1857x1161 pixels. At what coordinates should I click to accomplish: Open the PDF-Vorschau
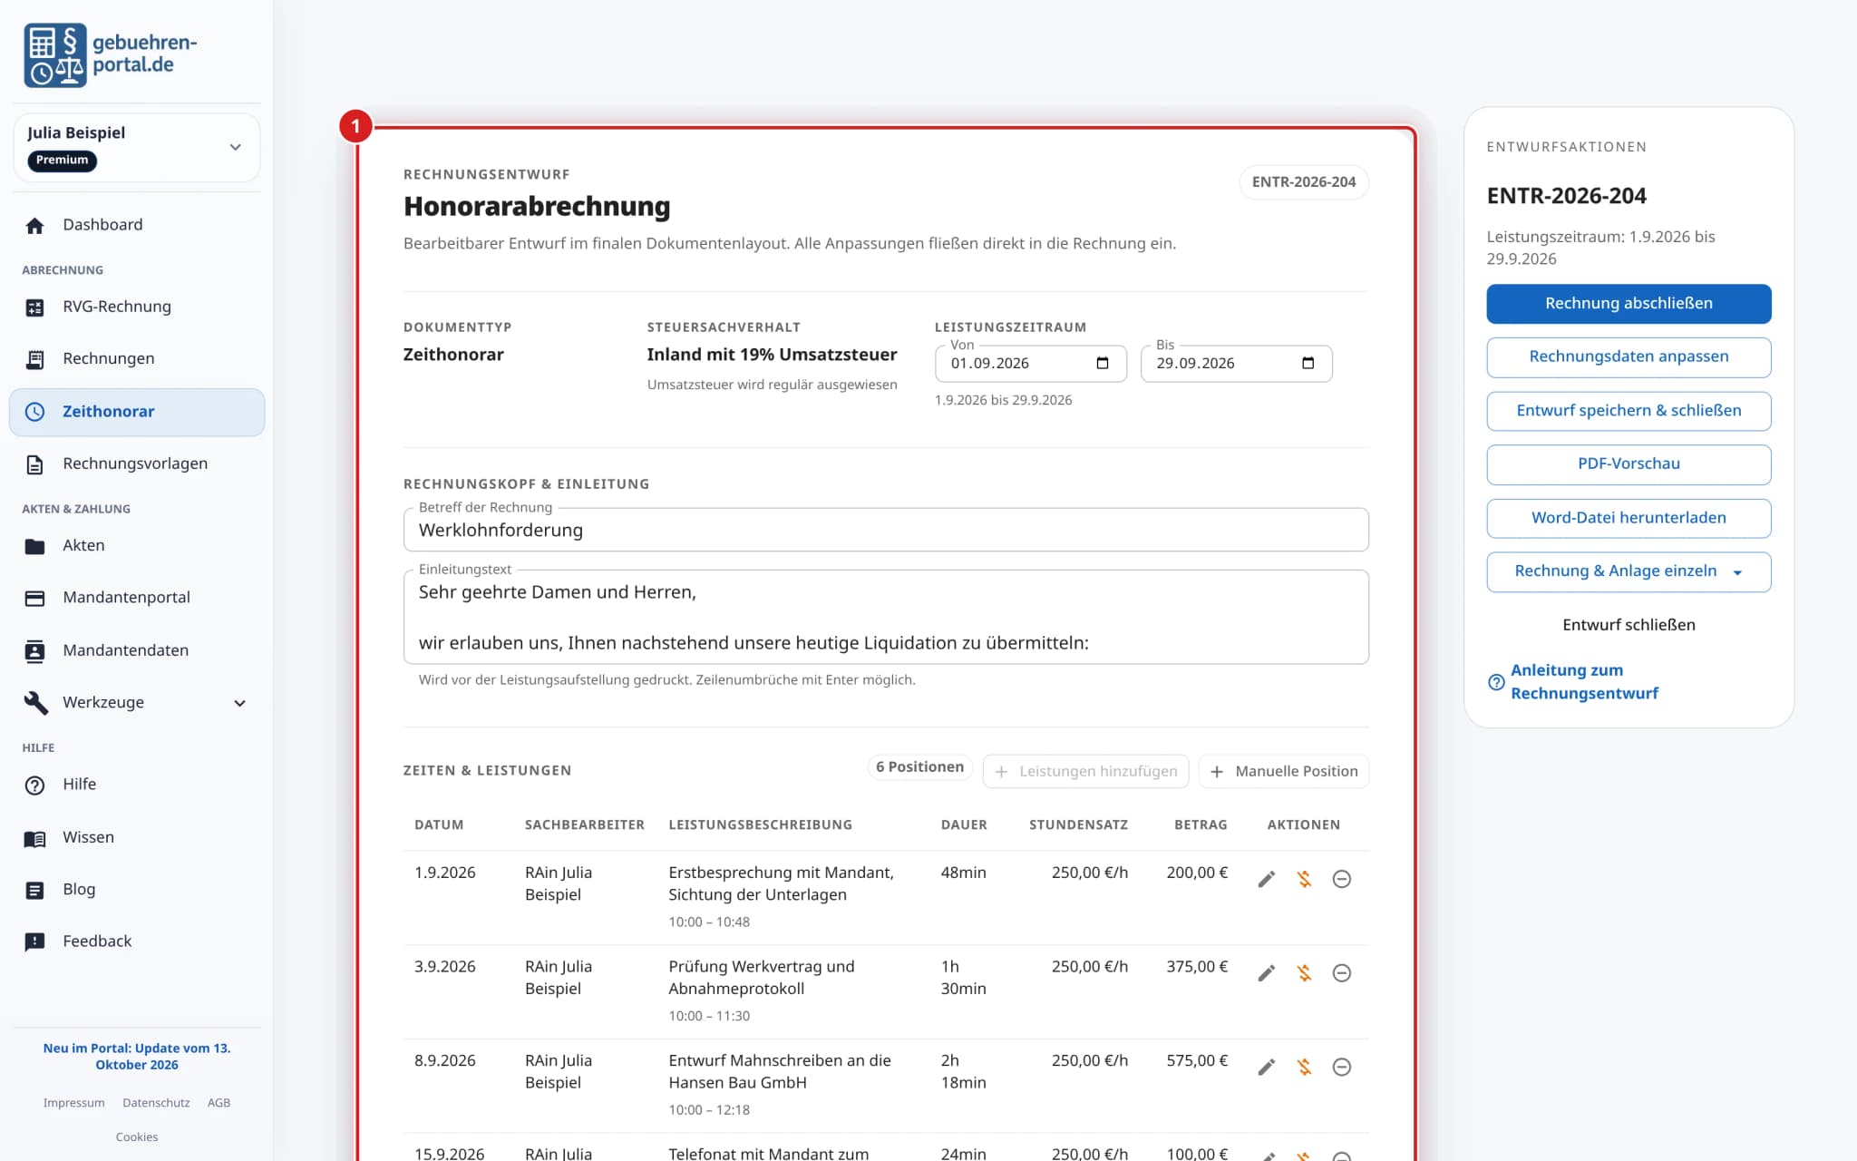click(1629, 464)
